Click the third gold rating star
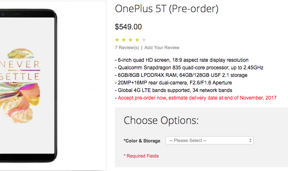Image resolution: width=288 pixels, height=171 pixels. pos(131,40)
